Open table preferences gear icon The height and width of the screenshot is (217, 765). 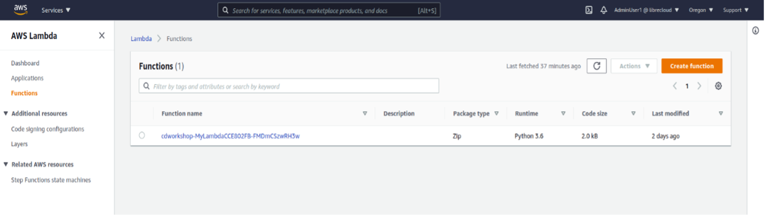pos(718,86)
